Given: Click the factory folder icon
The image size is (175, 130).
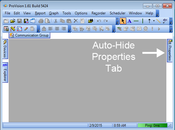Looking at the screenshot, I should coord(91,21).
